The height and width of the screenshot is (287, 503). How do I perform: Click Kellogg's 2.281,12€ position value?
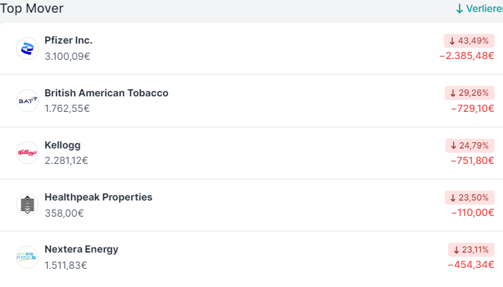tap(66, 160)
